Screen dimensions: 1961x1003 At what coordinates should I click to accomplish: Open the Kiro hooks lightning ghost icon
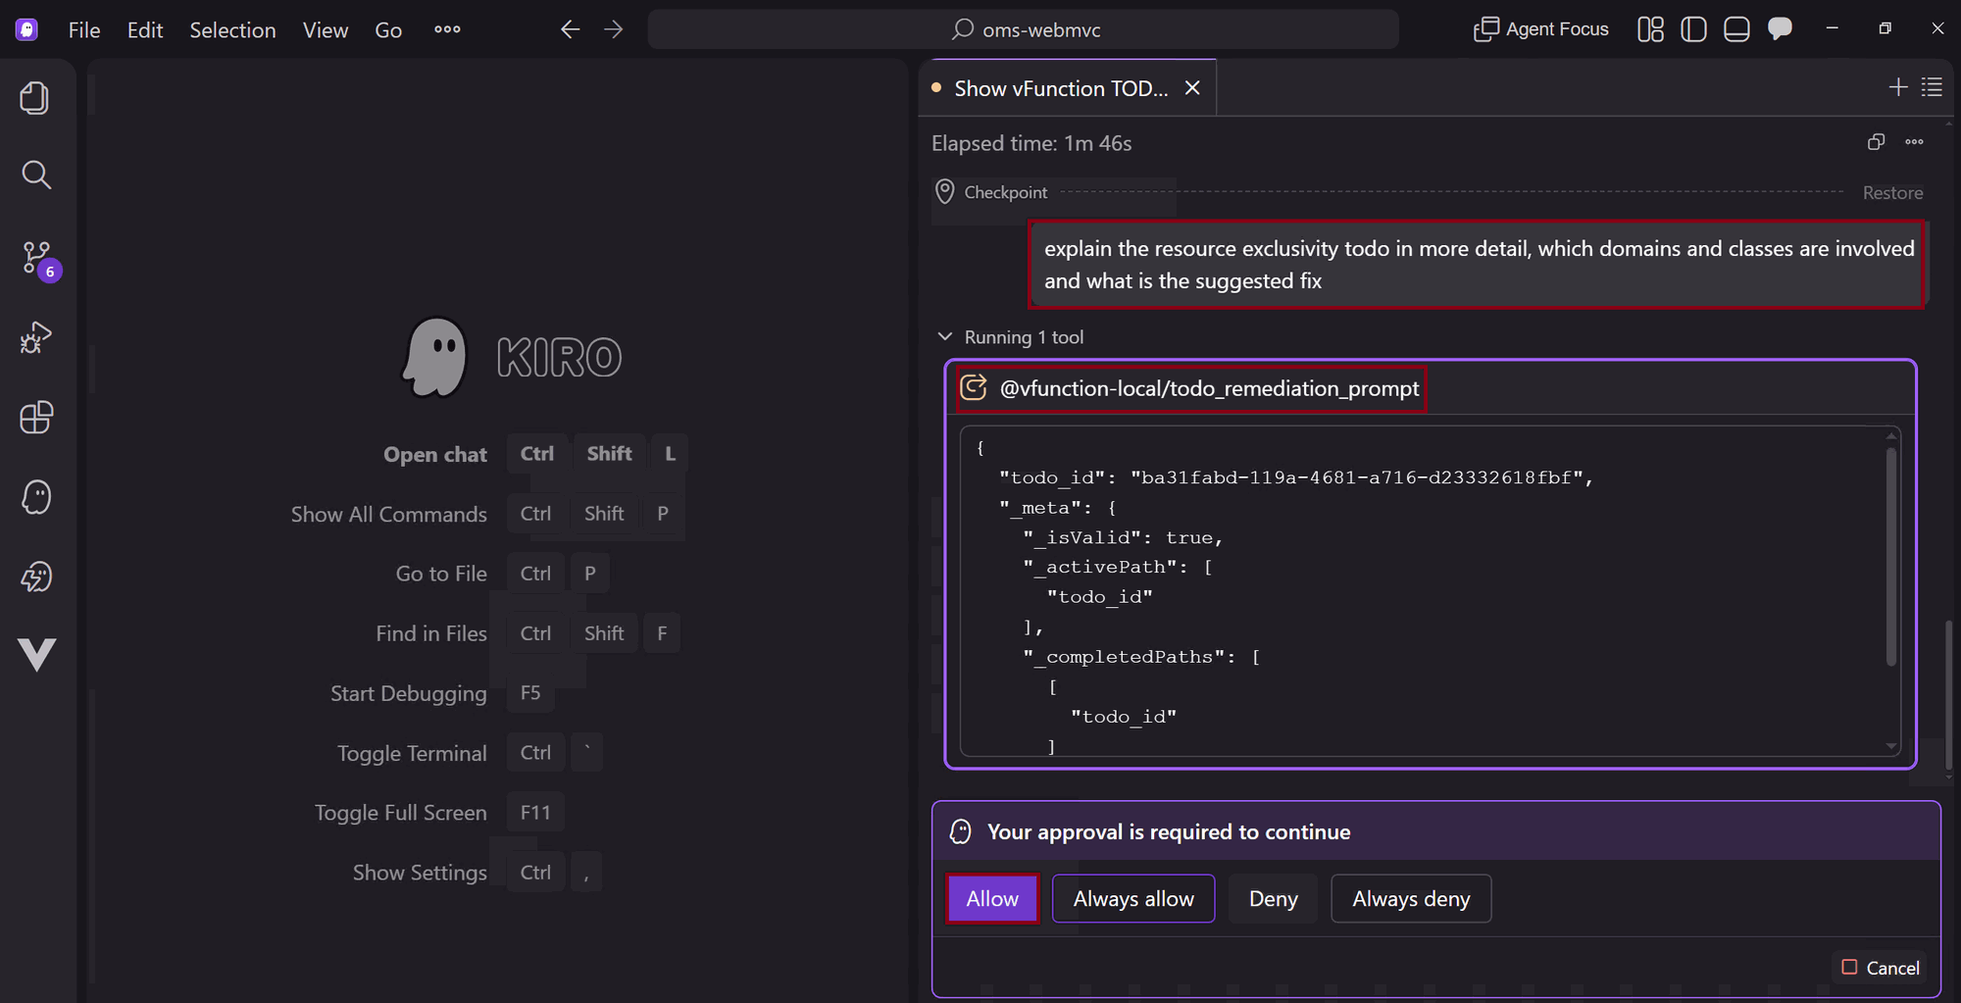click(35, 577)
